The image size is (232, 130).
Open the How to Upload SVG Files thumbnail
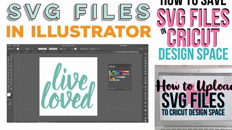tap(194, 97)
